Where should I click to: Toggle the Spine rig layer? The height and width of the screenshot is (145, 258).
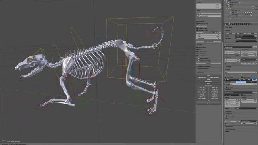pos(208,80)
